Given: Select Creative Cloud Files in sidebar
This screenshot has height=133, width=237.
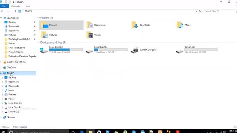Looking at the screenshot, I should pos(16,62).
